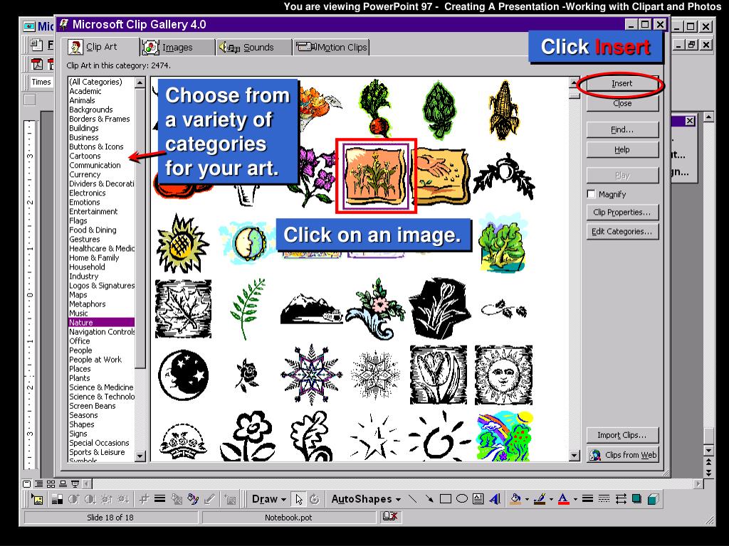Open the Format Picture icon
The height and width of the screenshot is (546, 729).
[193, 500]
